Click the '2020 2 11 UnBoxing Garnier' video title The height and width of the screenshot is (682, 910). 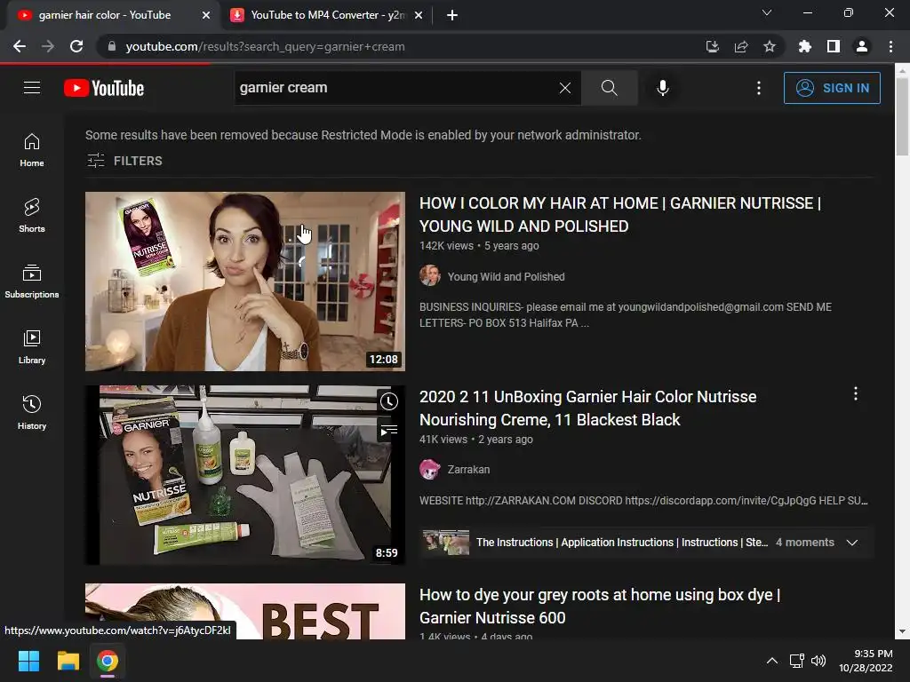[x=588, y=408]
